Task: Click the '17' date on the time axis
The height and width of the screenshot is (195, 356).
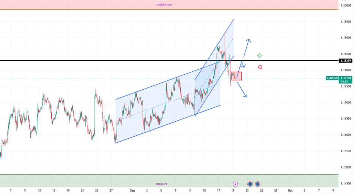Action: [218, 191]
